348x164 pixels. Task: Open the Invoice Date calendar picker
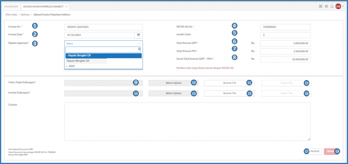coord(139,35)
